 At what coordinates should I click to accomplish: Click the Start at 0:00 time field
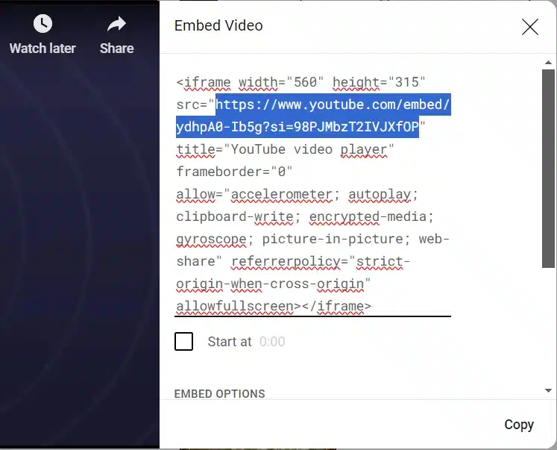272,342
